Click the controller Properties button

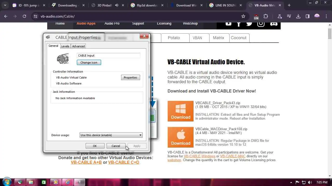coord(130,78)
